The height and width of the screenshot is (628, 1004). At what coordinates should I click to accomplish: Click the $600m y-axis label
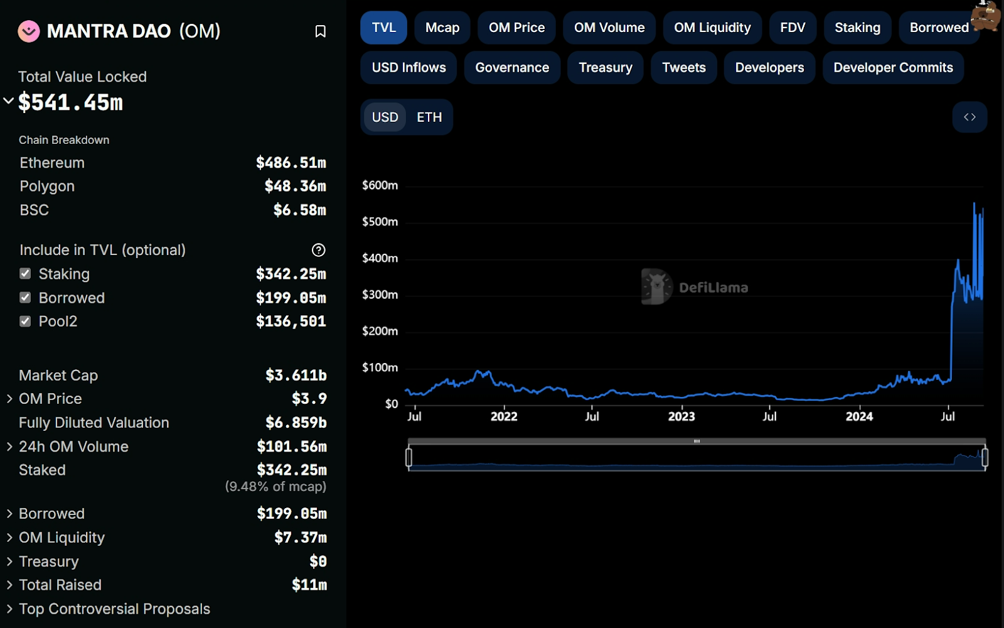[x=380, y=185]
